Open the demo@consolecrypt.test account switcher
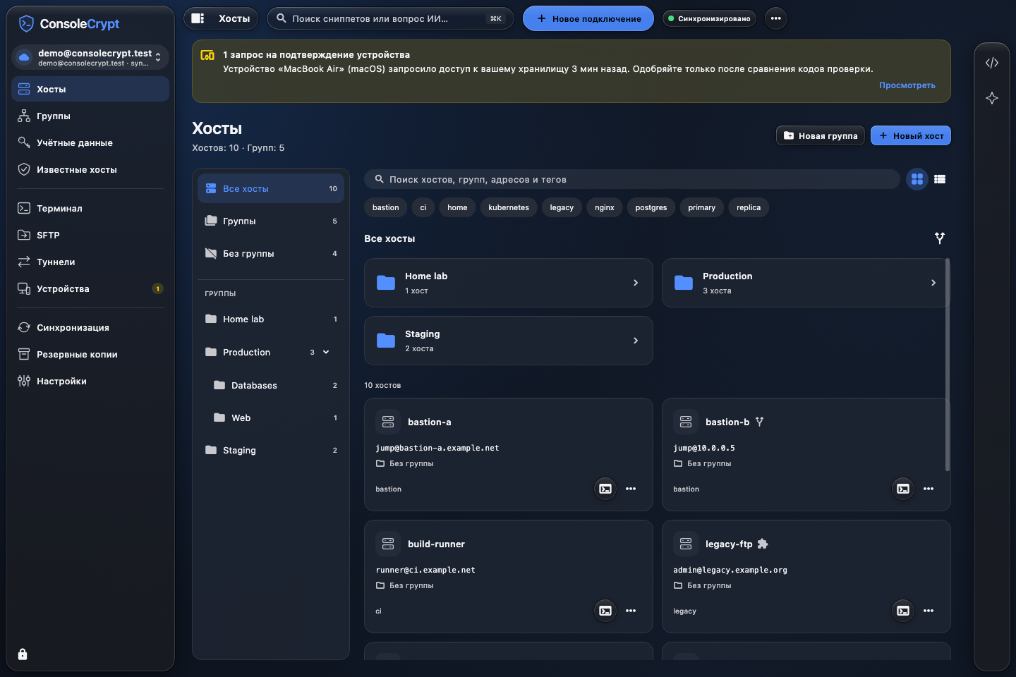The height and width of the screenshot is (677, 1016). click(x=90, y=57)
